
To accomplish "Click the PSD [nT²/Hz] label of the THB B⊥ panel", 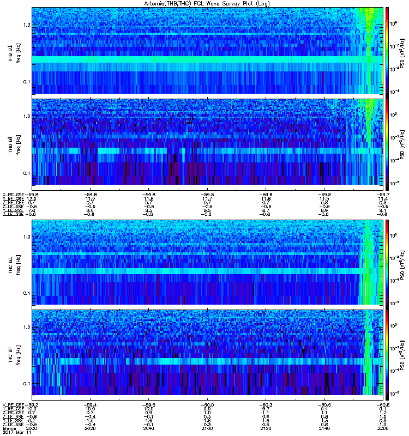I will point(402,53).
